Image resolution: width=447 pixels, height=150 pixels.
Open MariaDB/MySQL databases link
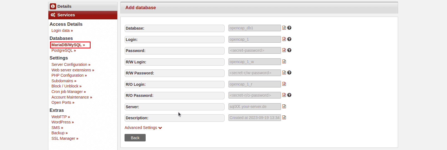click(68, 45)
